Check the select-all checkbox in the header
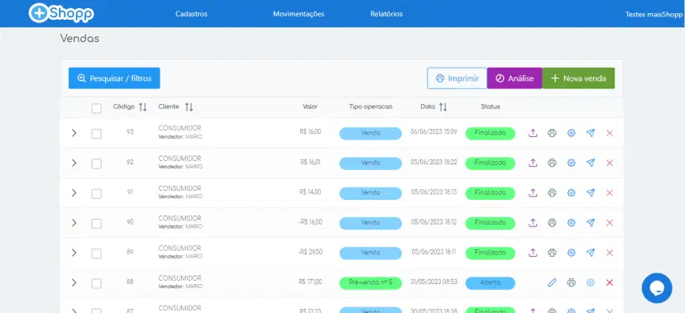 click(97, 108)
